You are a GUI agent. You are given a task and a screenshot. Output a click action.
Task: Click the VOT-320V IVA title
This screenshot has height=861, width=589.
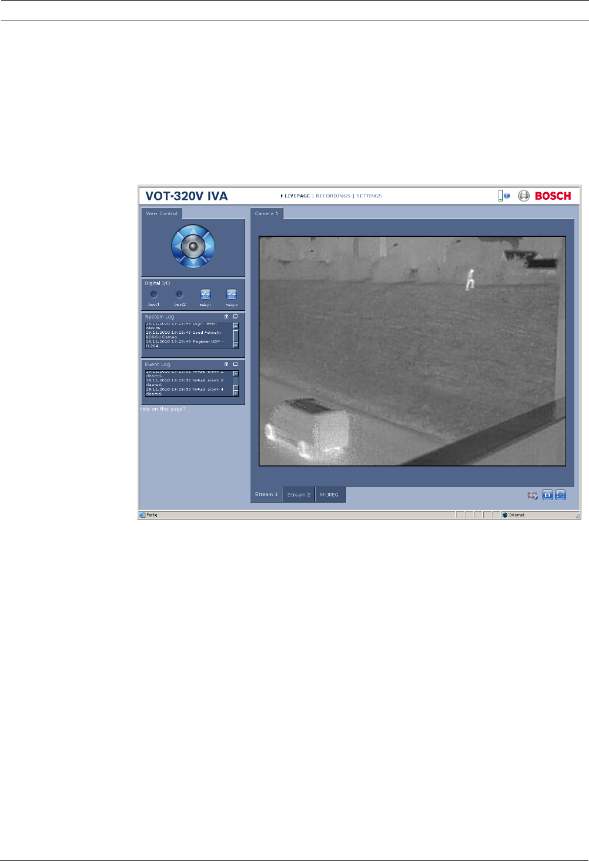(x=187, y=196)
